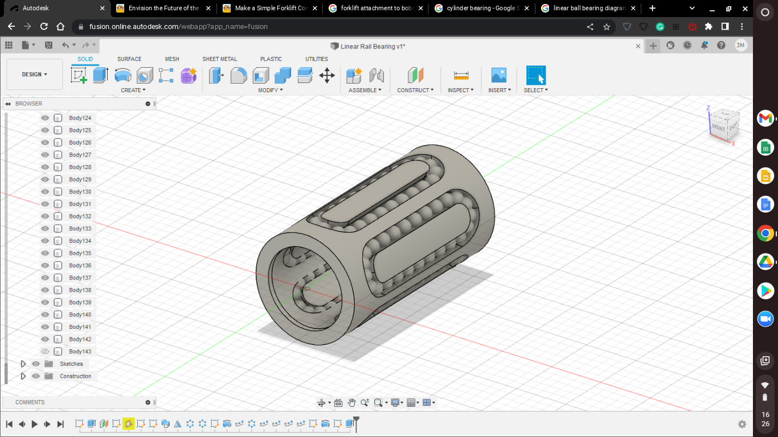The width and height of the screenshot is (778, 437).
Task: Switch to the UTILITIES tab
Action: 316,59
